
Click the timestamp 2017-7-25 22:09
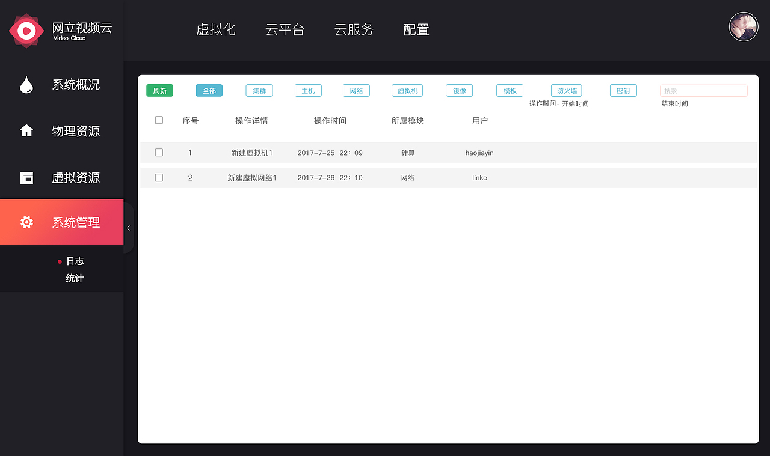point(330,153)
